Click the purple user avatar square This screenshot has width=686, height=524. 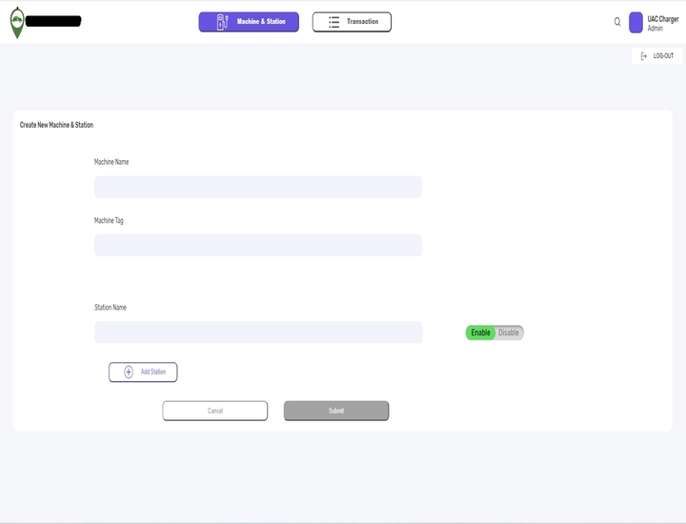(636, 23)
